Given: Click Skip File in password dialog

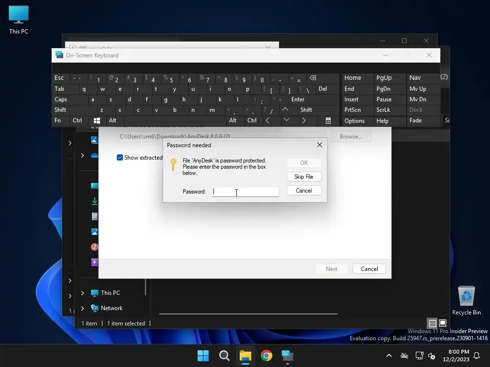Looking at the screenshot, I should click(304, 177).
